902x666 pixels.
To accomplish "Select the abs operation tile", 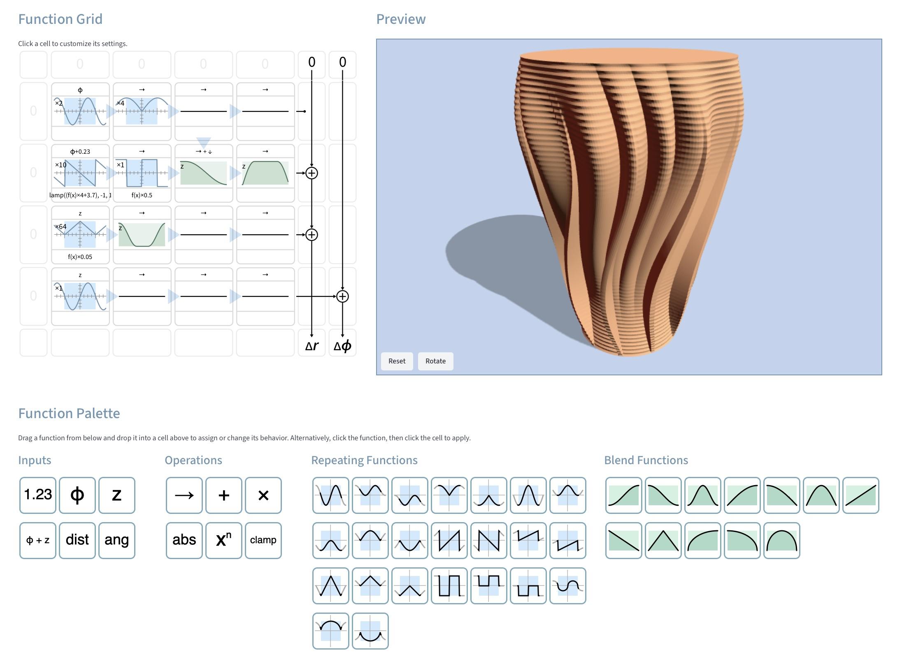I will click(184, 540).
